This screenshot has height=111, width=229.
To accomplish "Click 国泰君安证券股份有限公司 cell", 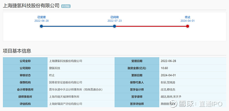I will (x=81, y=82).
